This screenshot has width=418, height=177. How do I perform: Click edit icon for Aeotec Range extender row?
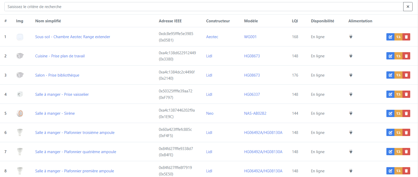click(x=390, y=37)
